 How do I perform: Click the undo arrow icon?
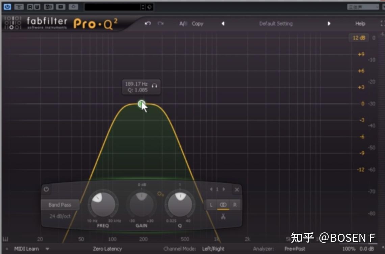(x=148, y=23)
